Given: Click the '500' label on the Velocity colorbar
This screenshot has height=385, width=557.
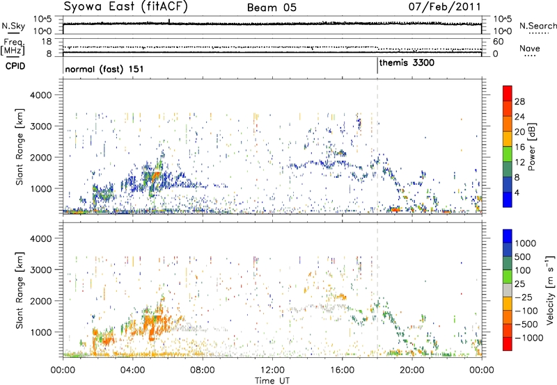Looking at the screenshot, I should [x=524, y=256].
